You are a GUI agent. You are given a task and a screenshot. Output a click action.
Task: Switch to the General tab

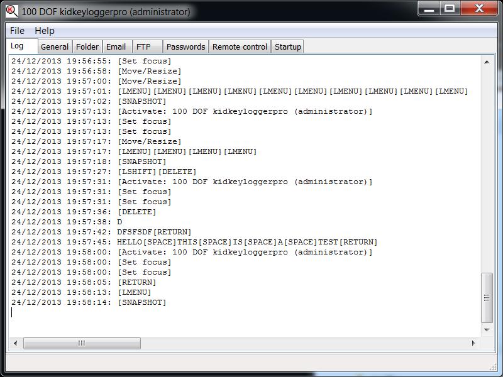click(55, 46)
